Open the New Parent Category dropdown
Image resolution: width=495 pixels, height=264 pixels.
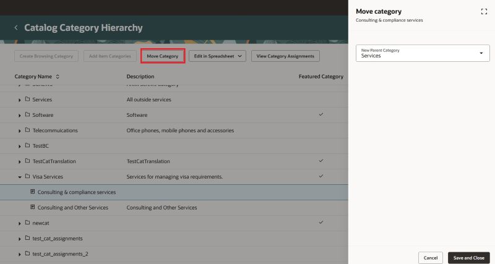click(x=423, y=53)
